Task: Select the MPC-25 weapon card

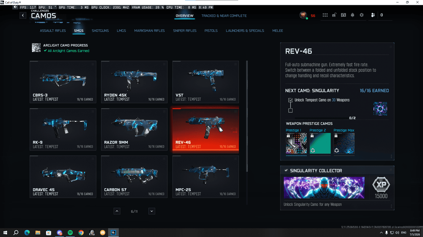Action: [206, 177]
